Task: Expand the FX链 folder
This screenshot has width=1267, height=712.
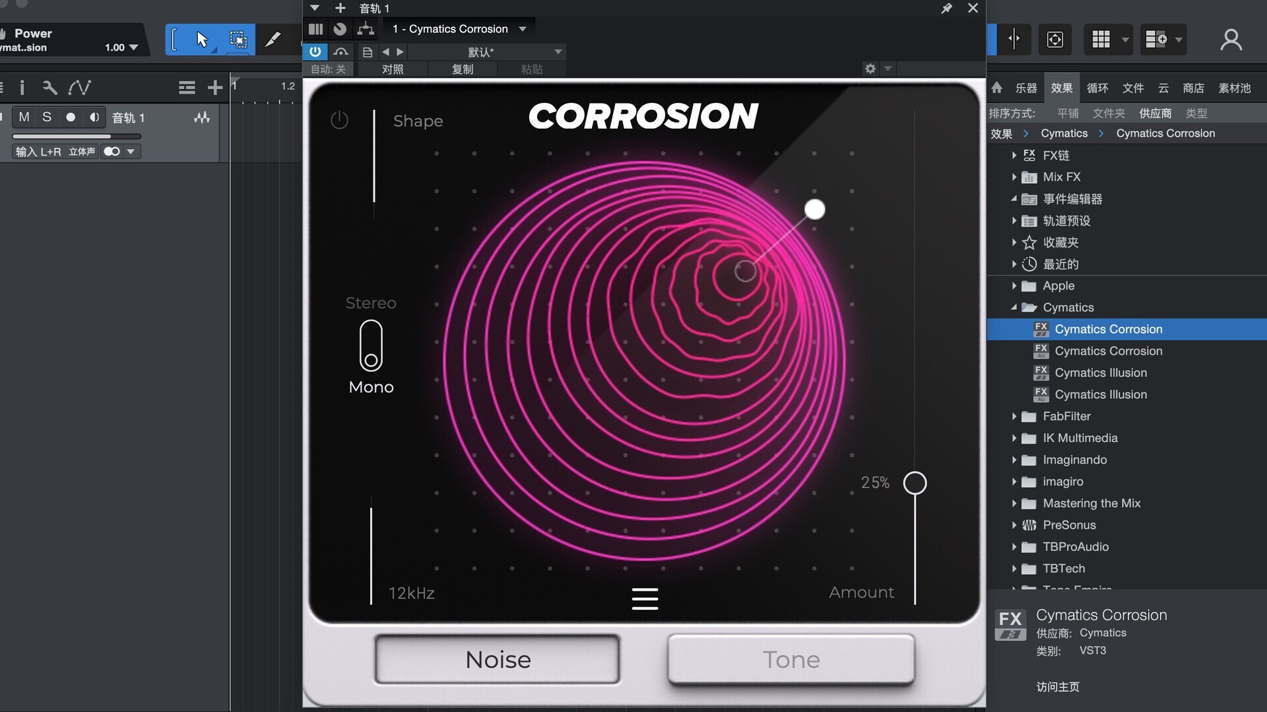Action: (1014, 156)
